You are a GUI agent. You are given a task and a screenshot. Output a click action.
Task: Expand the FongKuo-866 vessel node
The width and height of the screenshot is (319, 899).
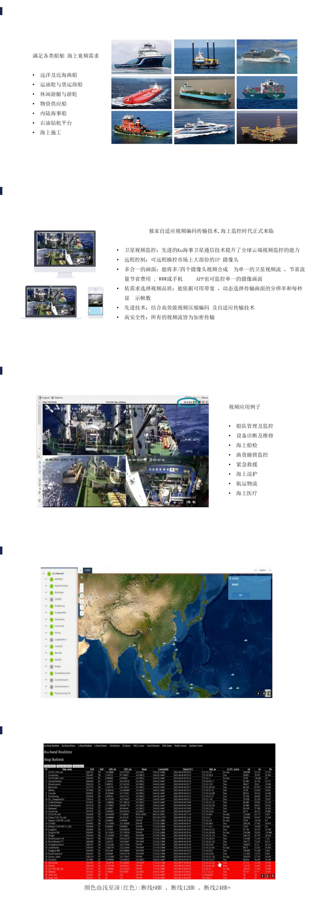coord(46,613)
